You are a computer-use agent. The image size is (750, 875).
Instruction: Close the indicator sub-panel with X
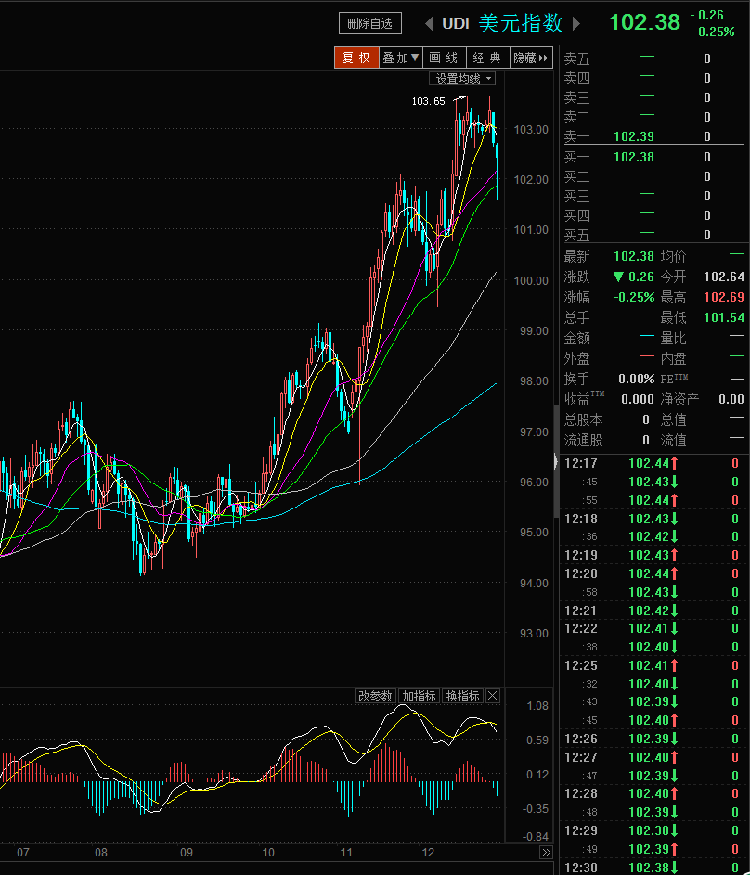[x=493, y=696]
